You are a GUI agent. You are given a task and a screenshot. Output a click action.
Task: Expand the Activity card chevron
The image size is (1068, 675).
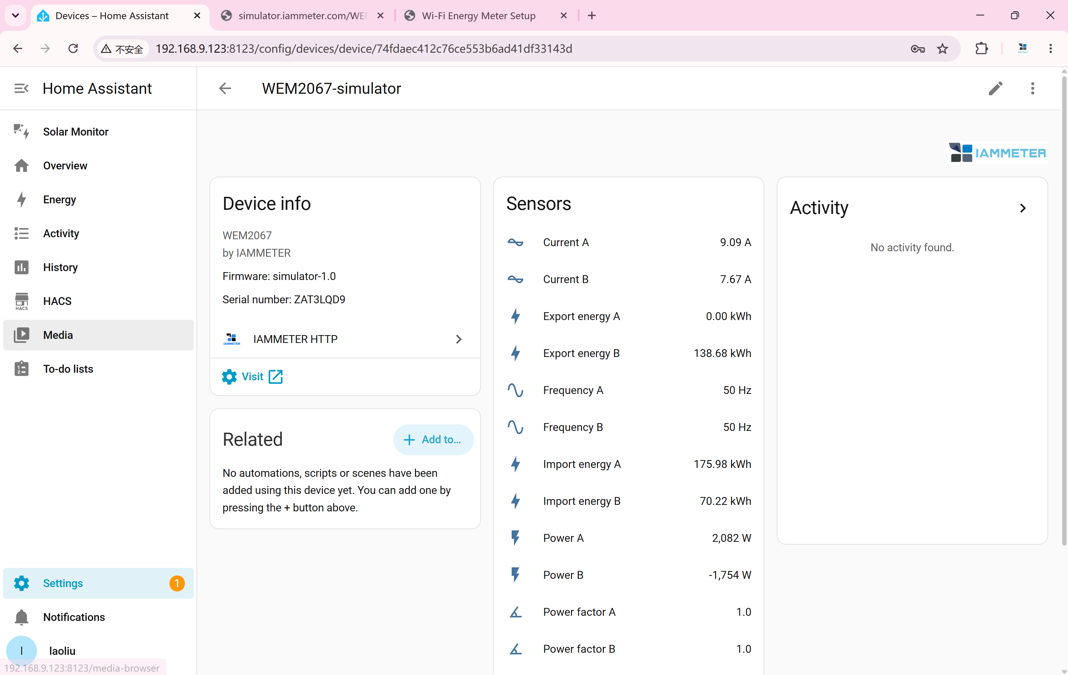1023,208
